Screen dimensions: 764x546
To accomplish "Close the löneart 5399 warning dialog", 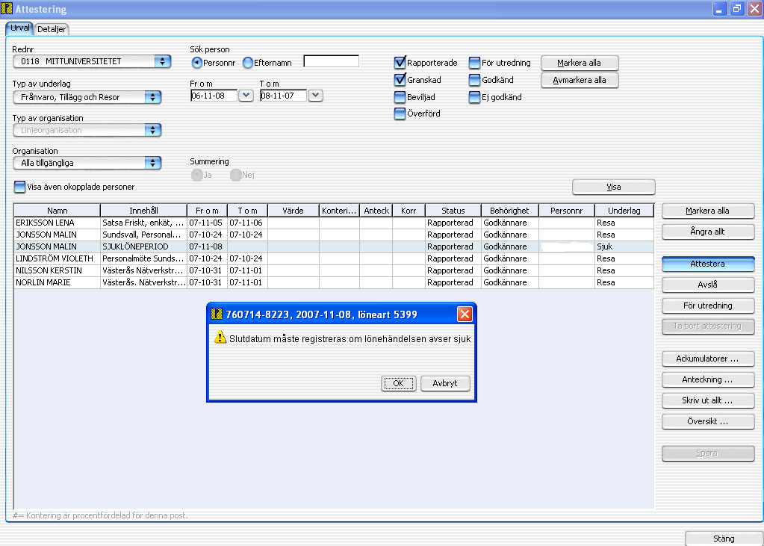I will pos(465,314).
